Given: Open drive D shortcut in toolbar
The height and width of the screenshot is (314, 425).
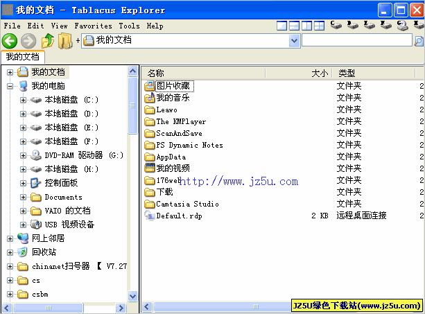Looking at the screenshot, I should 353,25.
